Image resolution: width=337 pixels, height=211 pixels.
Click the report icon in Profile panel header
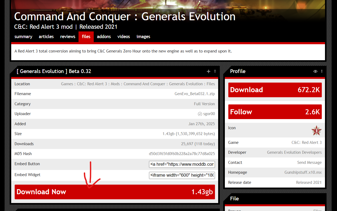tap(322, 71)
